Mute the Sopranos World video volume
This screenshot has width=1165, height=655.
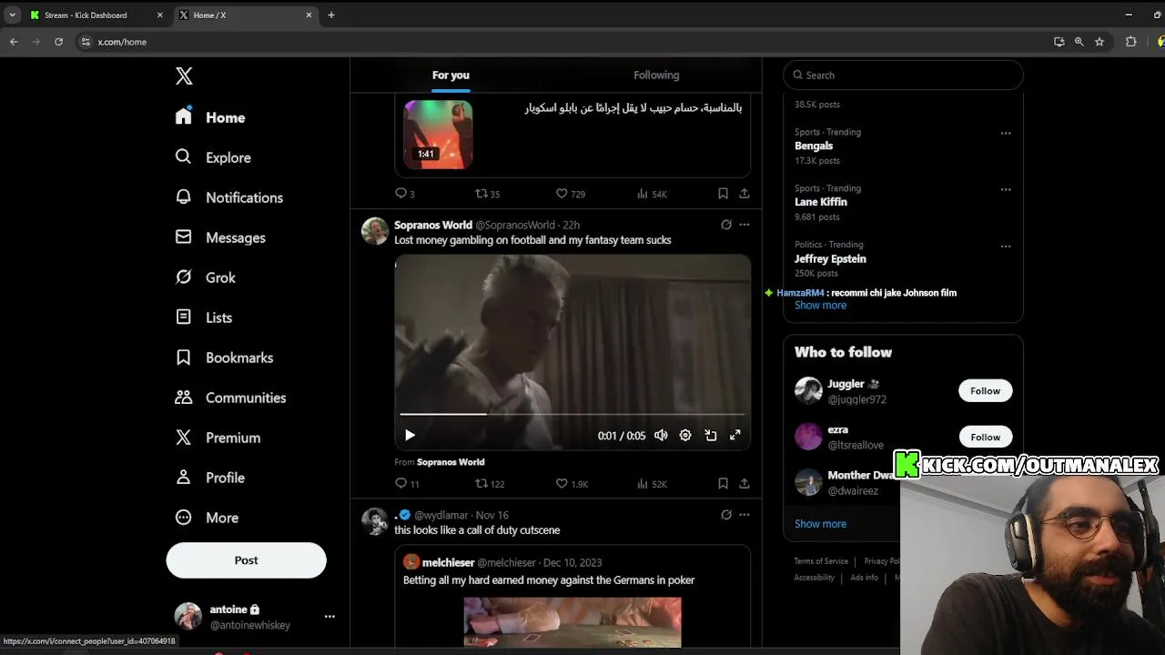pyautogui.click(x=661, y=436)
